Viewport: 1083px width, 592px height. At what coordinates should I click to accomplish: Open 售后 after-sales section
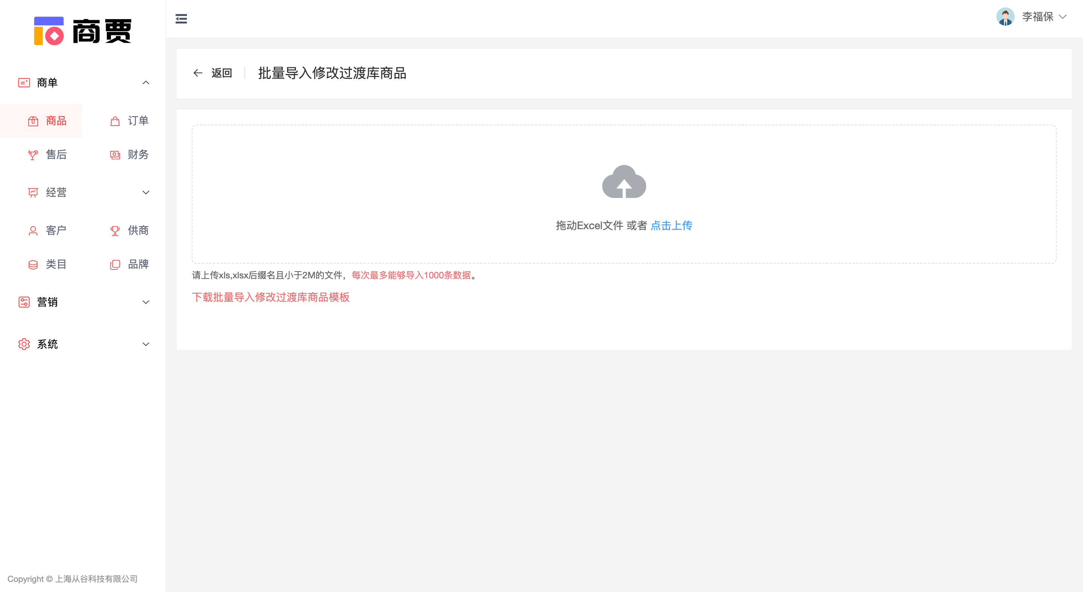[47, 154]
